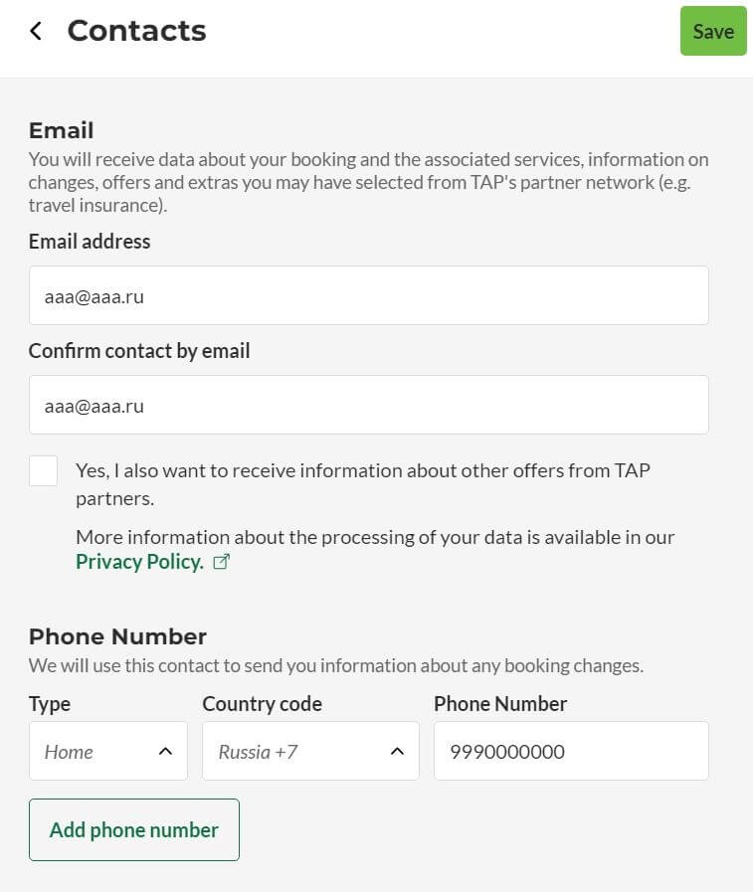
Task: Click the Email section heading
Action: (62, 130)
